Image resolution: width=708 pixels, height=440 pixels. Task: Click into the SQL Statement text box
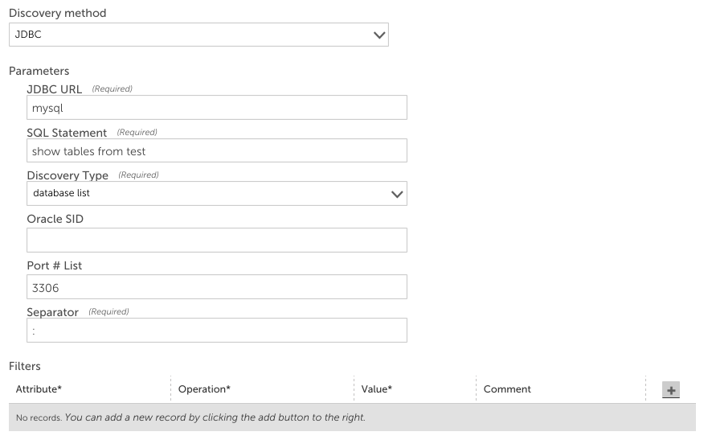pos(216,151)
